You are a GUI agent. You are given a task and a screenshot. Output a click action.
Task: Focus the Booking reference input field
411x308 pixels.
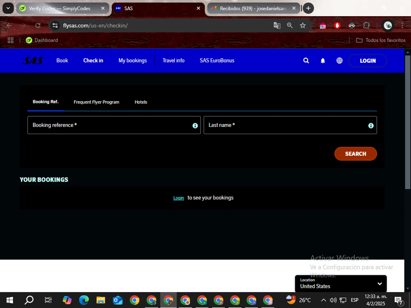114,125
